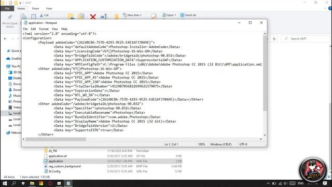Select reg_custom_background file in list

coord(64,166)
